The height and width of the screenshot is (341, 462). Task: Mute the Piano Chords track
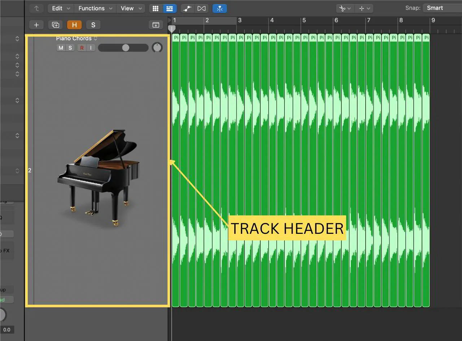pos(61,48)
